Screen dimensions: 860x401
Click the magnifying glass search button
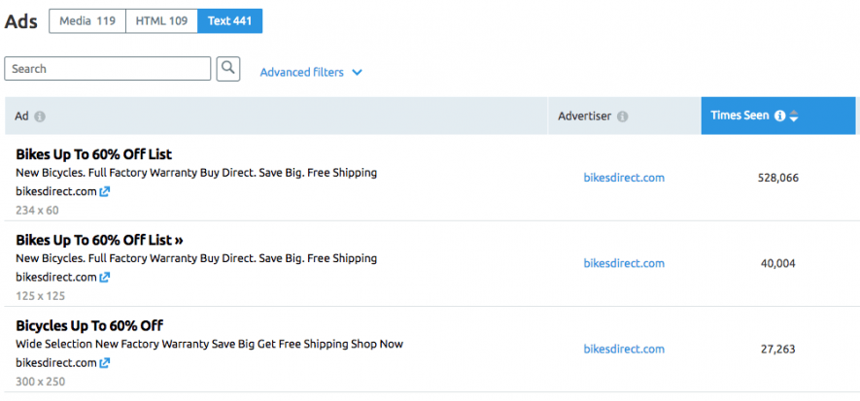(228, 69)
